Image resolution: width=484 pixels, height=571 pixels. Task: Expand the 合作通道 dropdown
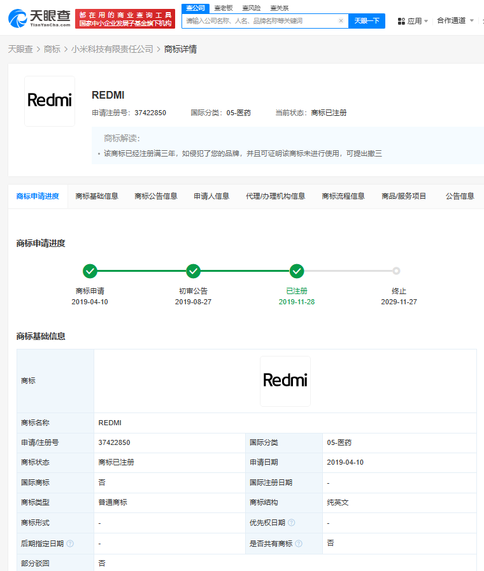click(455, 21)
